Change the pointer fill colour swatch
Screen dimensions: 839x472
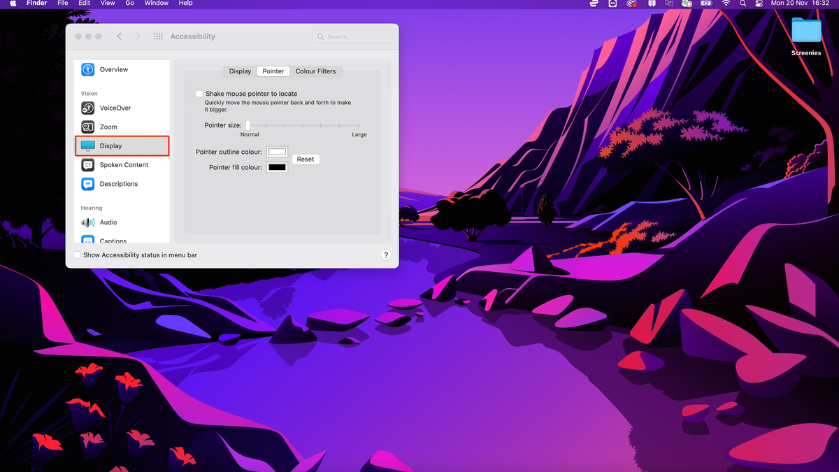(277, 167)
